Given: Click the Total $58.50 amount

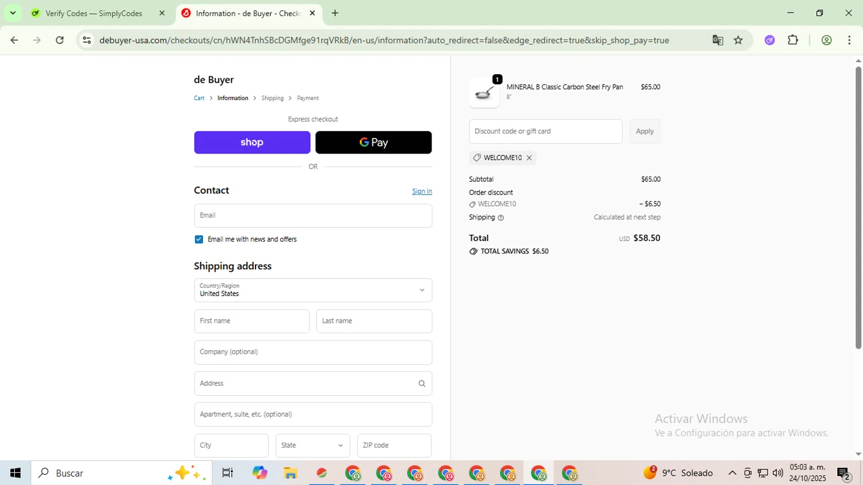Looking at the screenshot, I should pos(647,238).
